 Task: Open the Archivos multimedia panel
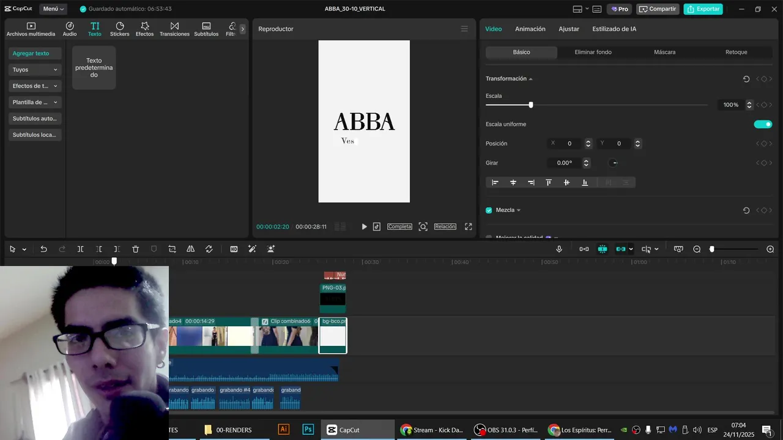tap(31, 29)
